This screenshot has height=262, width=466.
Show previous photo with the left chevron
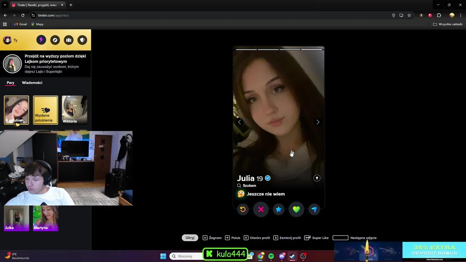coord(239,122)
